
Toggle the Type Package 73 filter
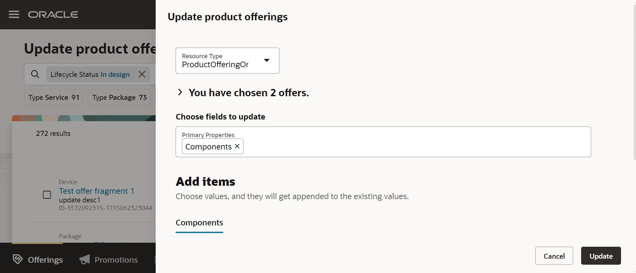(119, 97)
